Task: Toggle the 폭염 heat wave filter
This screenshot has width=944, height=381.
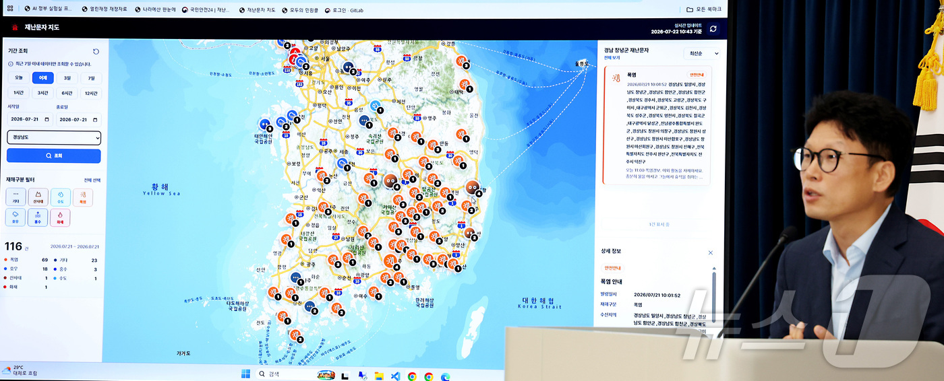Action: 82,197
